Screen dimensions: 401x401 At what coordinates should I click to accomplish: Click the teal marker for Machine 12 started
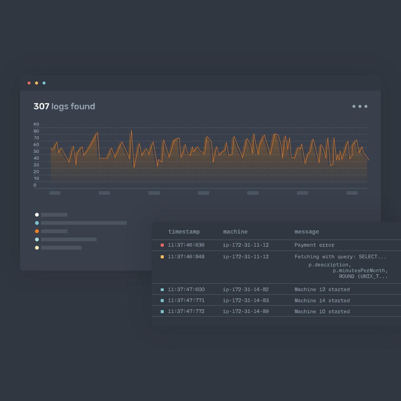click(x=162, y=290)
